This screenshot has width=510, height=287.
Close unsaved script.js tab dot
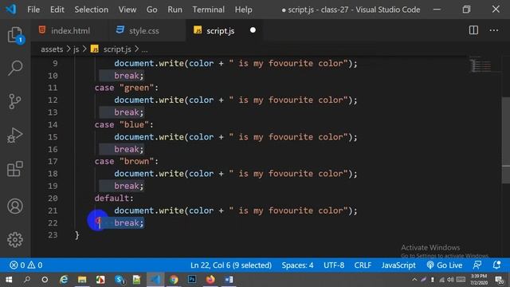pyautogui.click(x=253, y=30)
